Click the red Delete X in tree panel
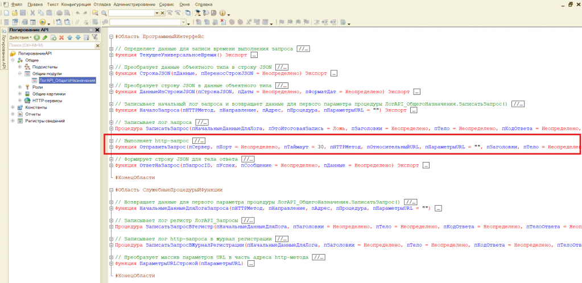Image resolution: width=582 pixels, height=283 pixels. [x=61, y=38]
